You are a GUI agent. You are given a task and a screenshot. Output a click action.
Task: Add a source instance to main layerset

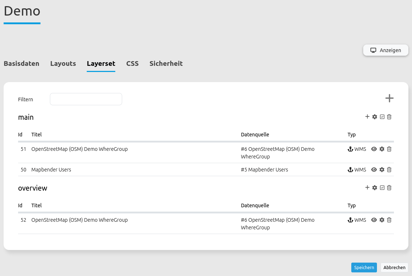[367, 117]
